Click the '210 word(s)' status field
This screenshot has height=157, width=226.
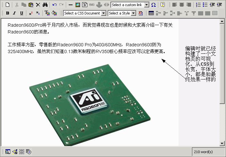tap(208, 152)
